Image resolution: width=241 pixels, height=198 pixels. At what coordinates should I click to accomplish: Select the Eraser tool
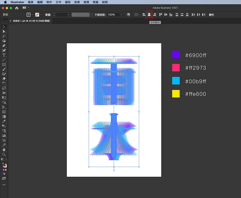tap(4, 79)
